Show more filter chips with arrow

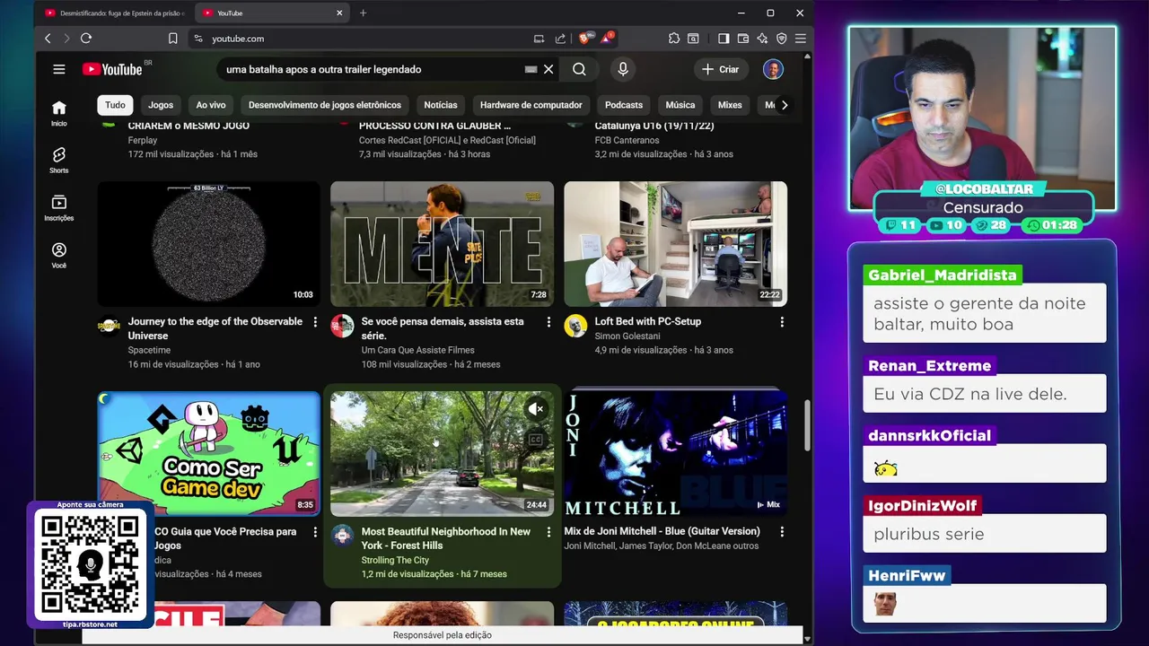point(785,105)
